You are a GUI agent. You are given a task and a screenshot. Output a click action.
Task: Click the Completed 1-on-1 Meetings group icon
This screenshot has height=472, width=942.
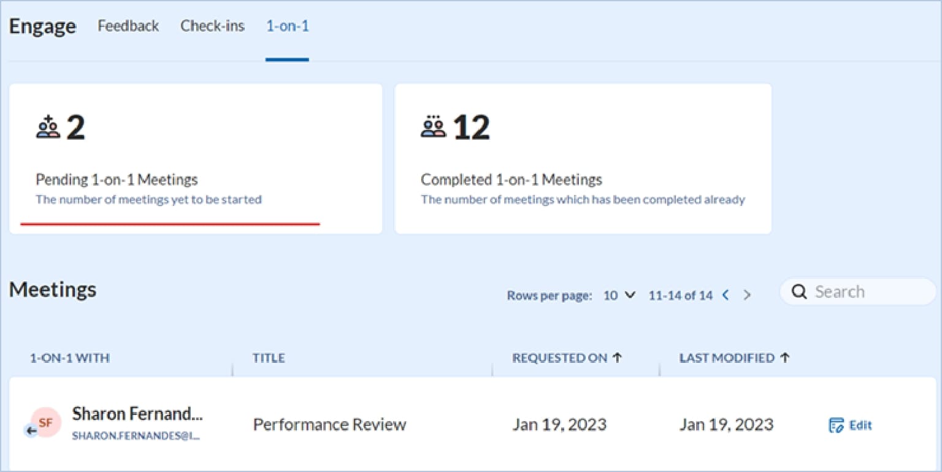click(x=433, y=128)
